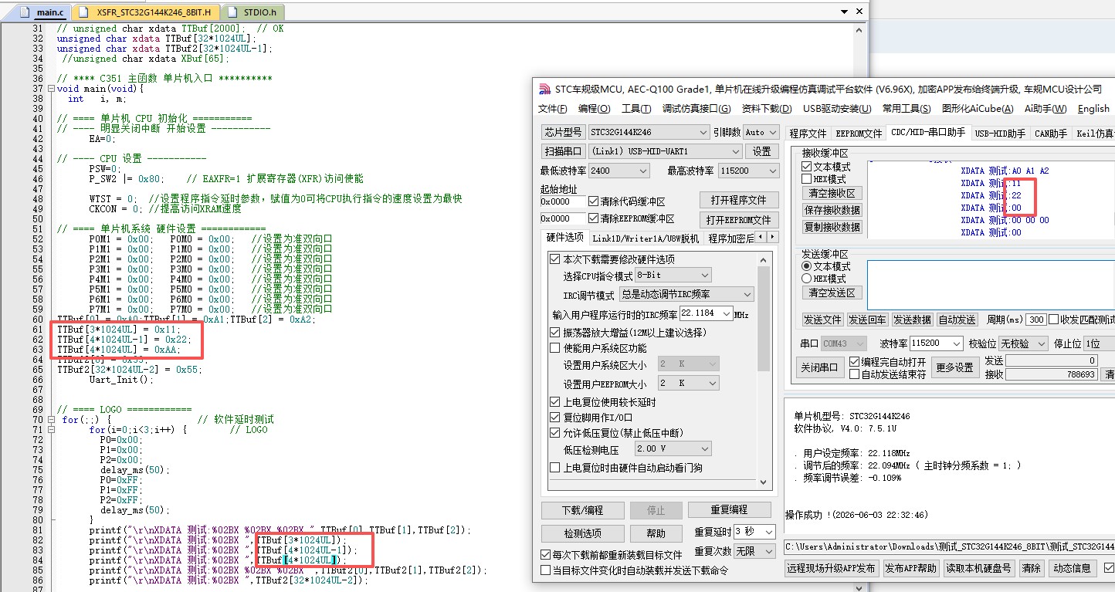Enable 上电复位时由硬件自动启动看门狗 checkbox

coord(554,468)
